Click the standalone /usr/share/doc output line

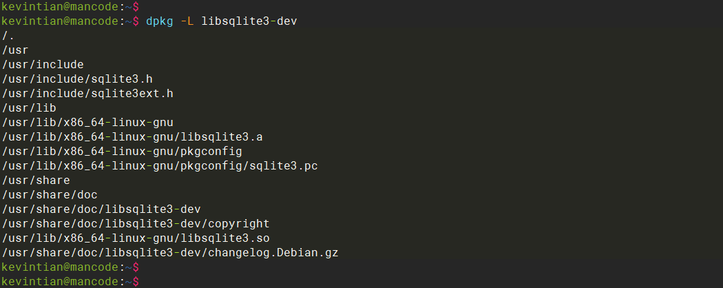[x=50, y=195]
